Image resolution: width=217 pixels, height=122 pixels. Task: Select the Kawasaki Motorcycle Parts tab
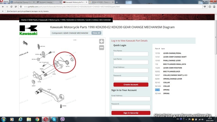(x=75, y=2)
